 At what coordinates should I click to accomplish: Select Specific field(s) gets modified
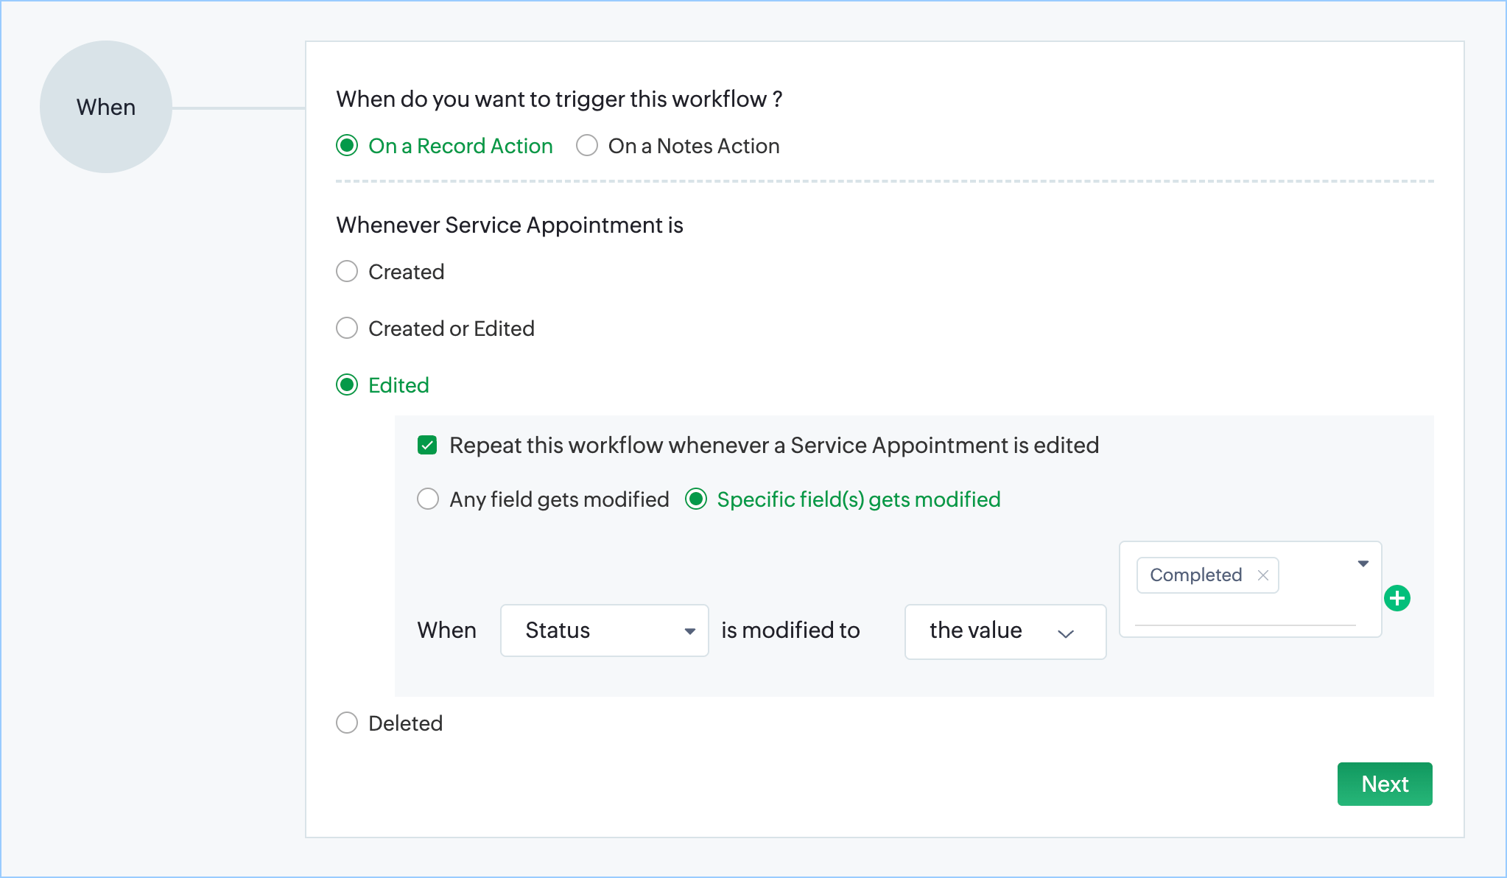696,499
